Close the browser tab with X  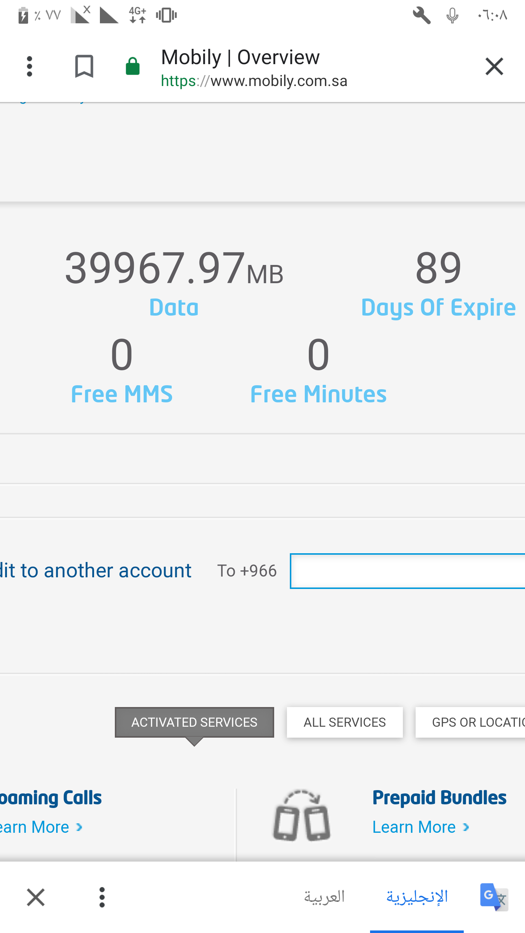[x=494, y=66]
